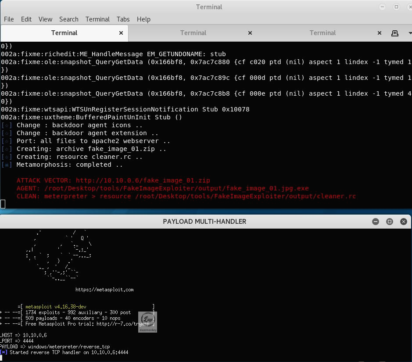
Task: Click the EM_GETUNDONAME stub line
Action: click(x=113, y=54)
